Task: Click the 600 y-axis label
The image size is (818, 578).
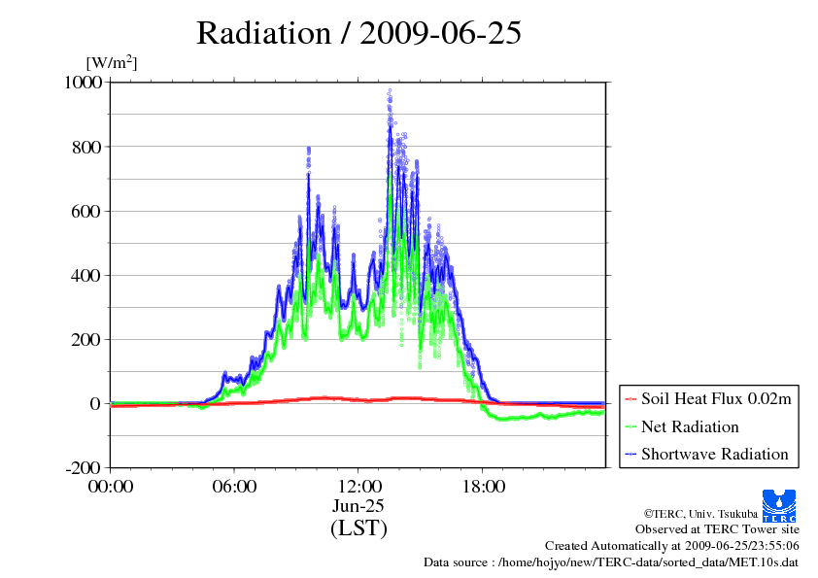Action: click(x=86, y=211)
